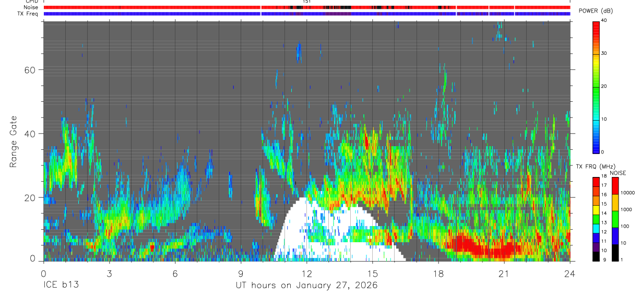Click the x-axis title UT hours on January 27, 2026
This screenshot has height=296, width=641.
coord(306,286)
